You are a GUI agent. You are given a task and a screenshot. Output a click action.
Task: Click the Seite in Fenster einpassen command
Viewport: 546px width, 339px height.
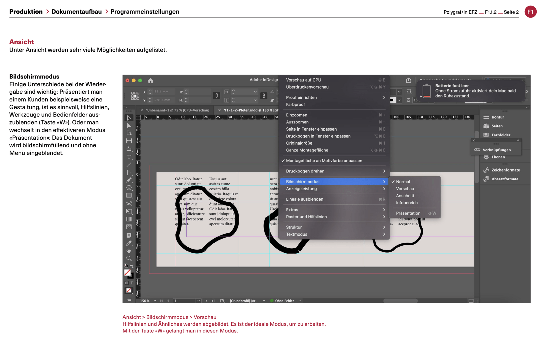[x=311, y=129]
